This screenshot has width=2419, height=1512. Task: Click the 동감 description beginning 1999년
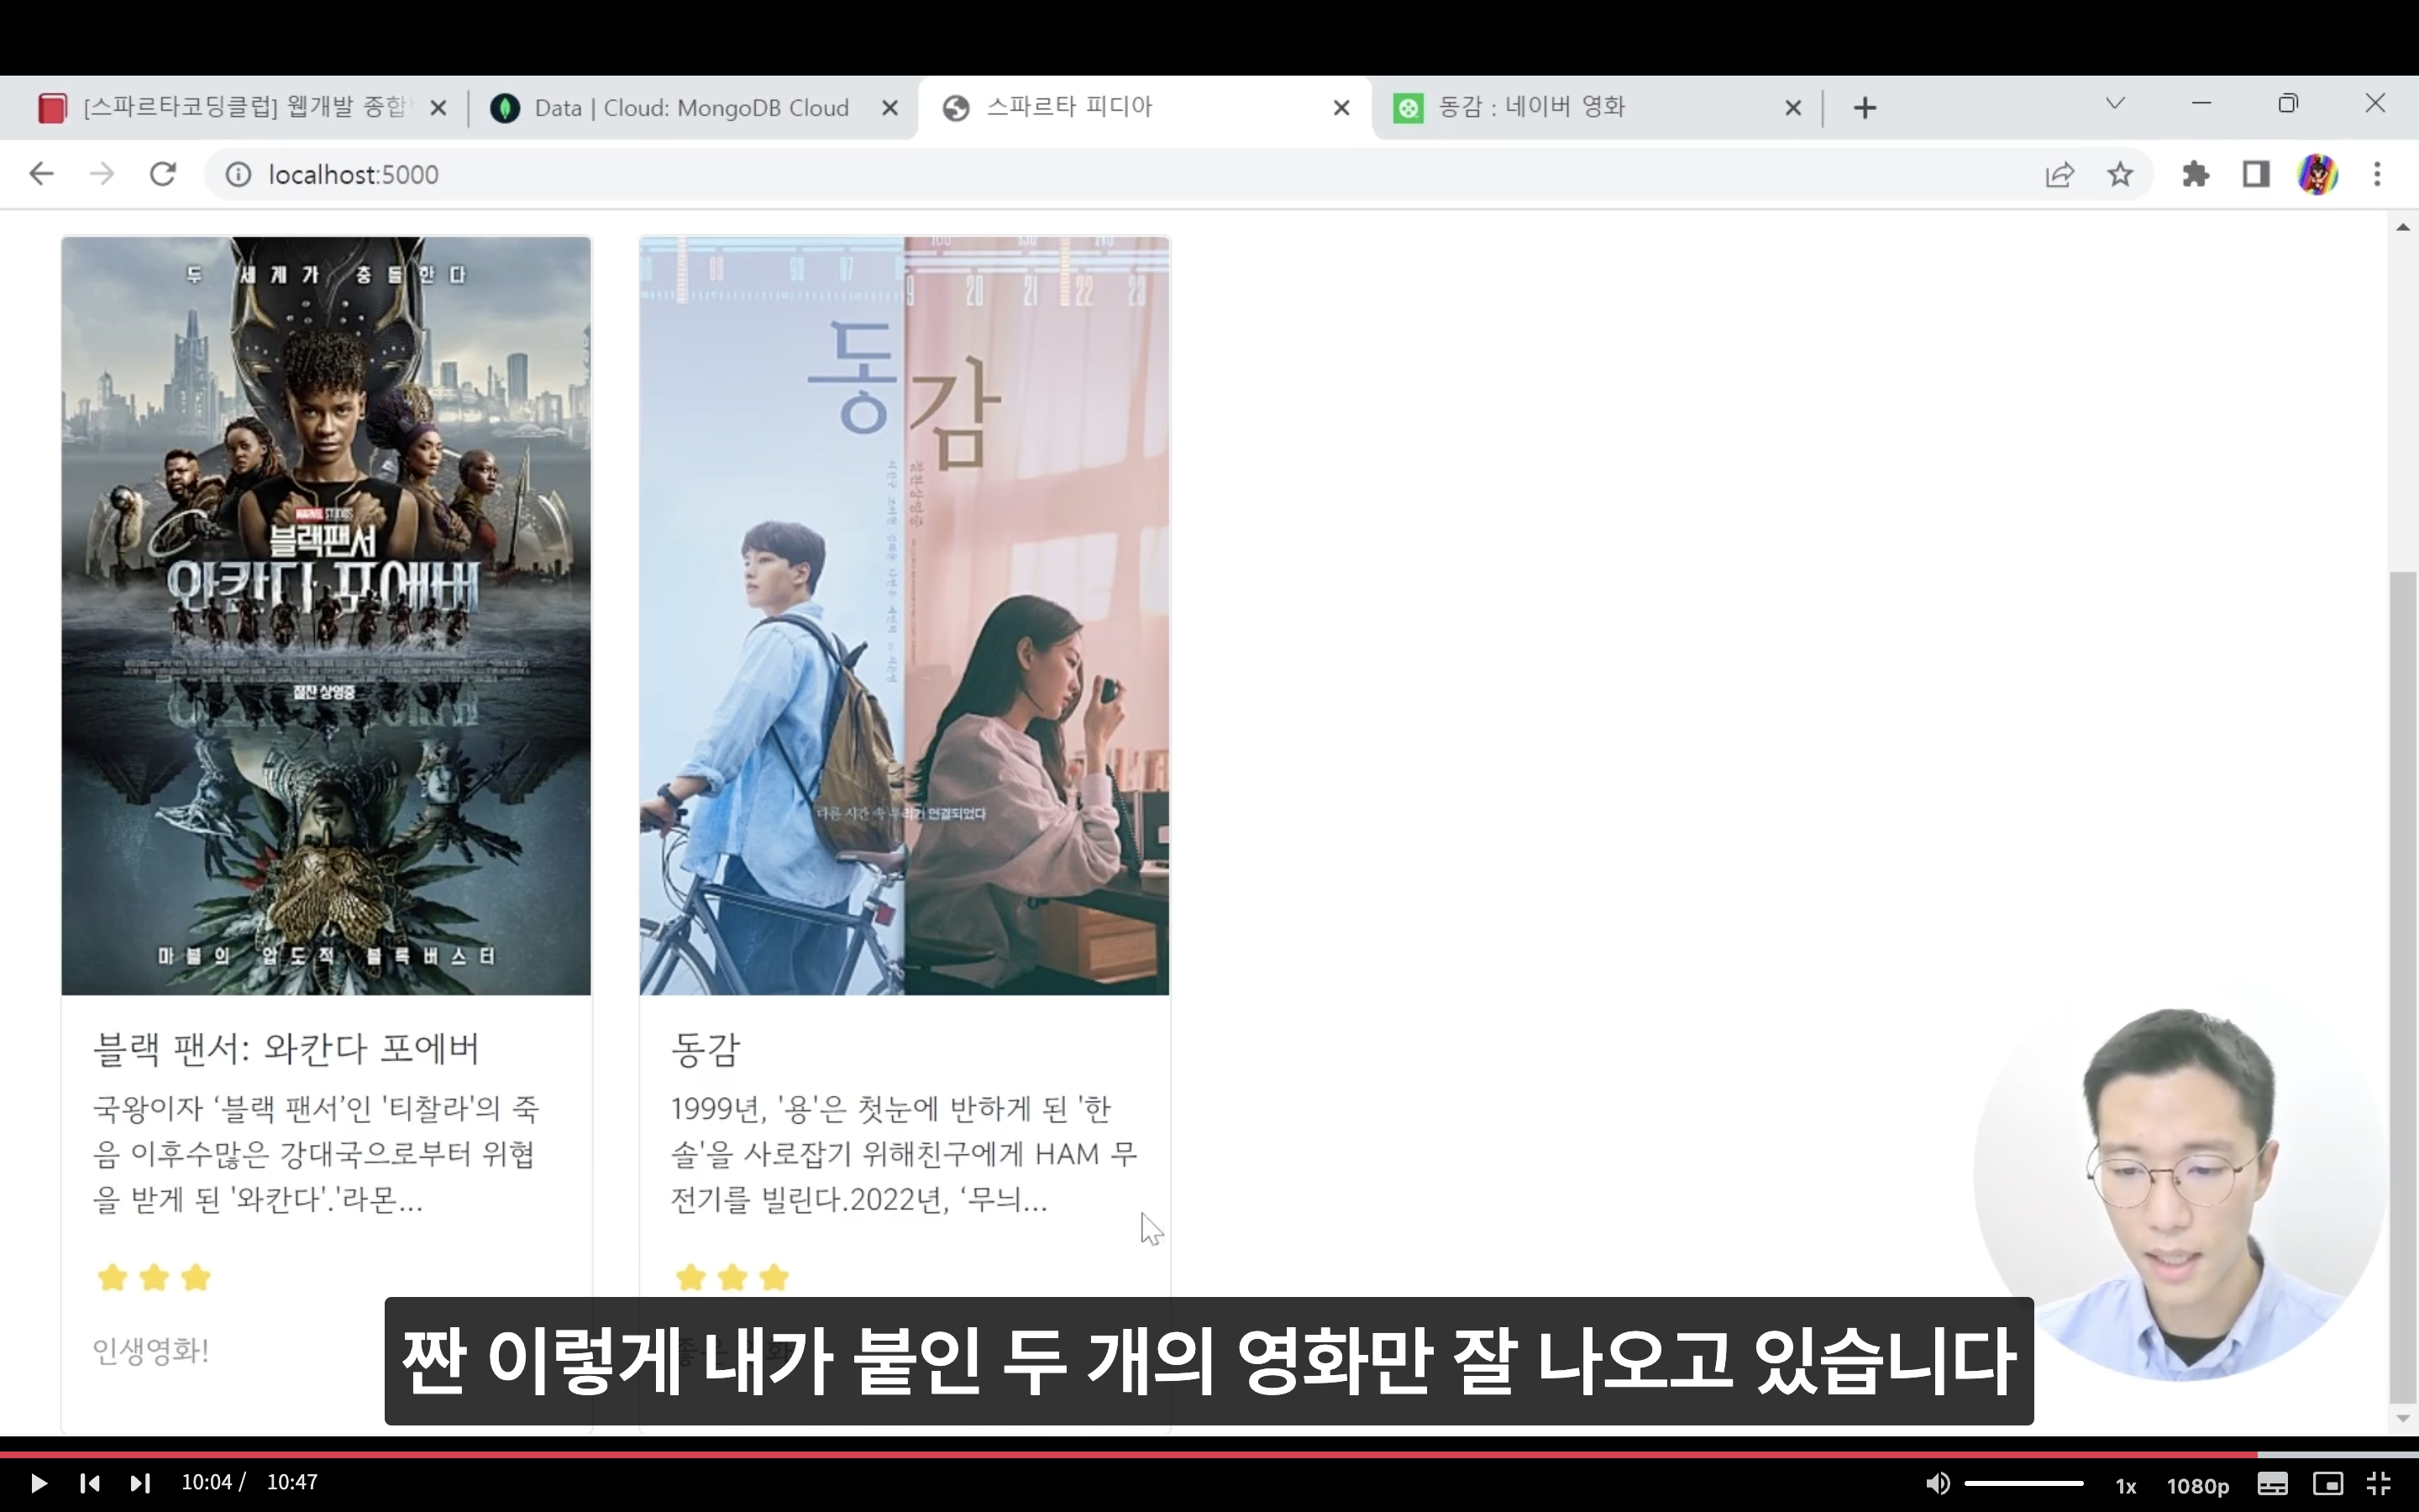tap(904, 1153)
